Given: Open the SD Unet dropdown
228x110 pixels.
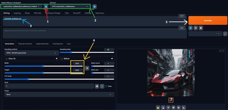Looking at the screenshot, I should point(70,7).
